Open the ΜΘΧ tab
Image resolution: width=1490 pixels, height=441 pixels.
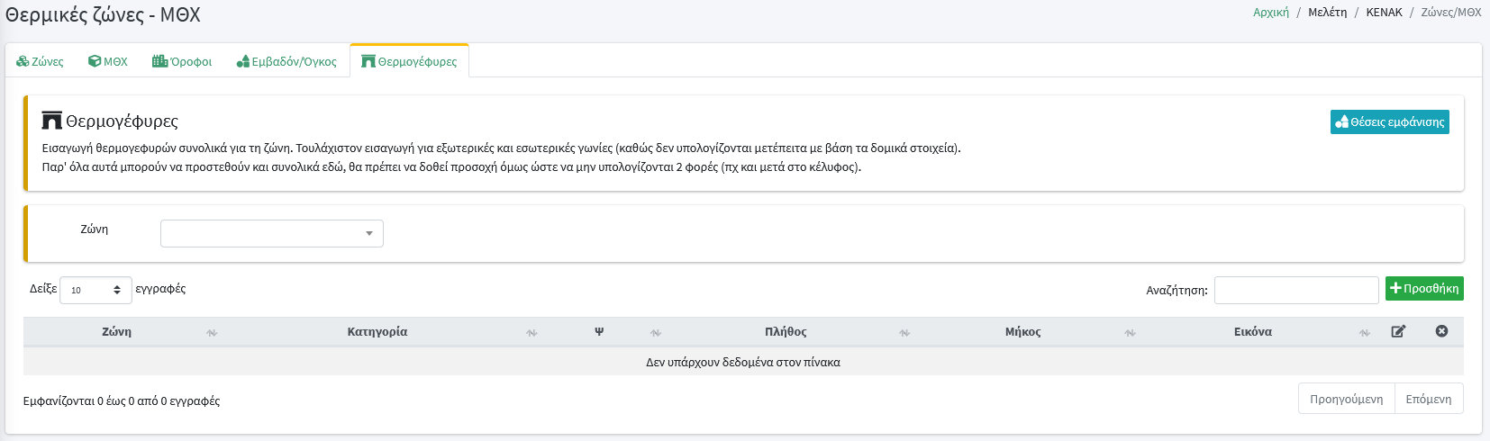(x=108, y=61)
